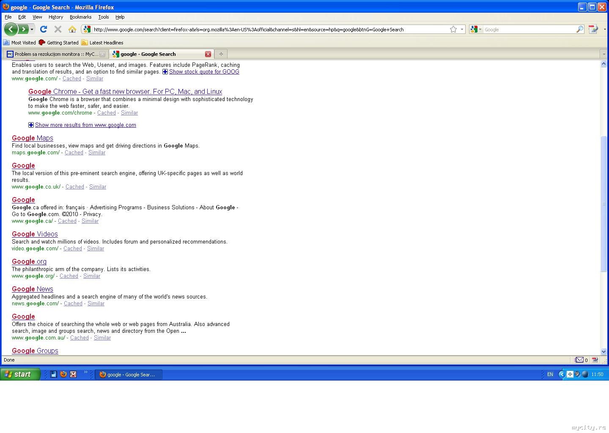The width and height of the screenshot is (609, 433).
Task: Click the red M quick launch icon
Action: click(73, 374)
